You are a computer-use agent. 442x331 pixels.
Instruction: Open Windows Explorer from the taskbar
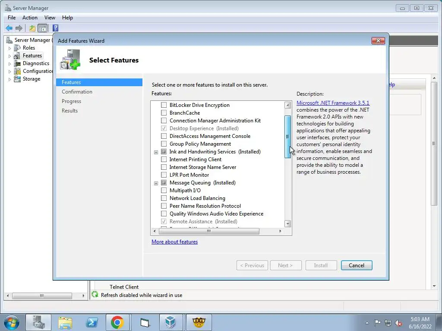(65, 322)
